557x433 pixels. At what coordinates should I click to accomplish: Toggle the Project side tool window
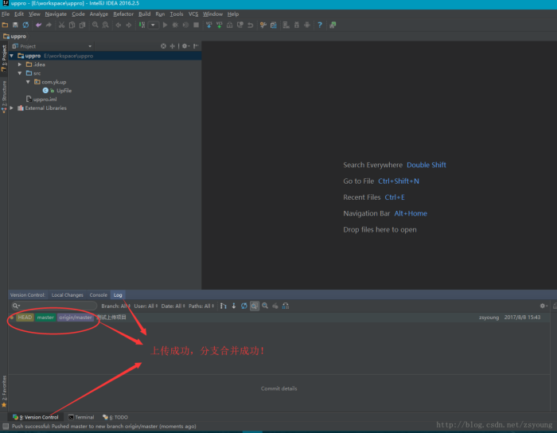pyautogui.click(x=4, y=54)
